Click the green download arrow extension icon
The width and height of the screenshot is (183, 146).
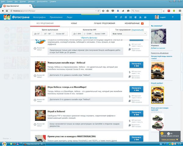[174, 11]
